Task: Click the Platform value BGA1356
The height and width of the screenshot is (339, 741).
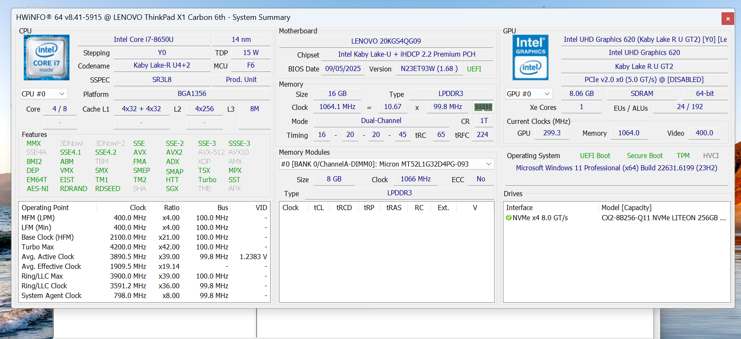Action: coord(192,94)
